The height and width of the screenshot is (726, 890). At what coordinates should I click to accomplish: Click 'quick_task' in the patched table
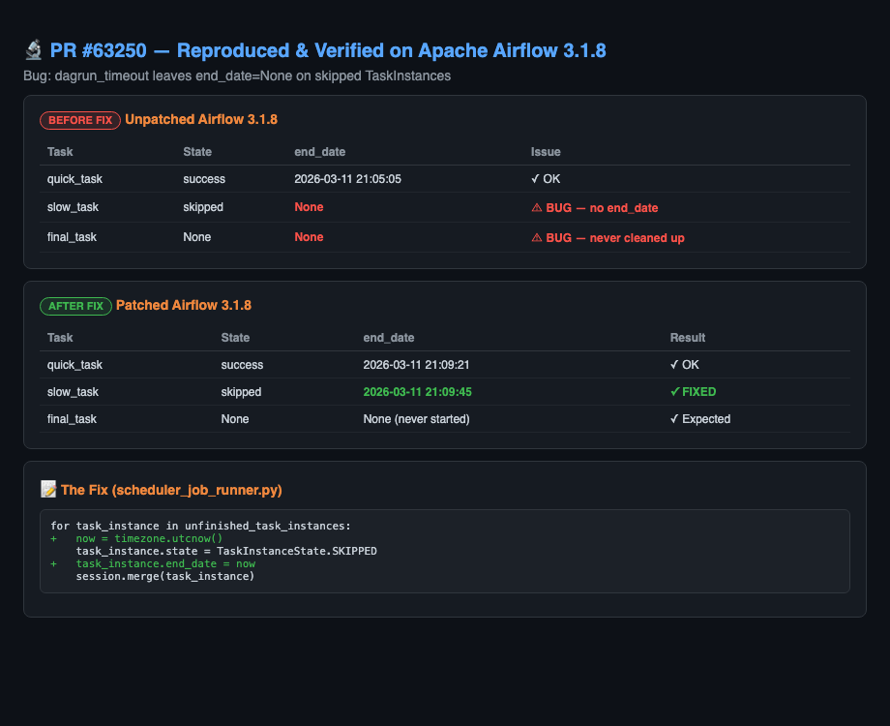coord(74,365)
